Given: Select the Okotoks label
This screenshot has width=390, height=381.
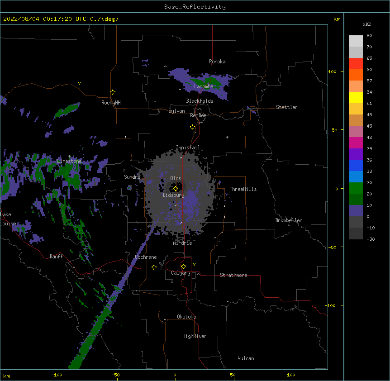Looking at the screenshot, I should pos(186,317).
